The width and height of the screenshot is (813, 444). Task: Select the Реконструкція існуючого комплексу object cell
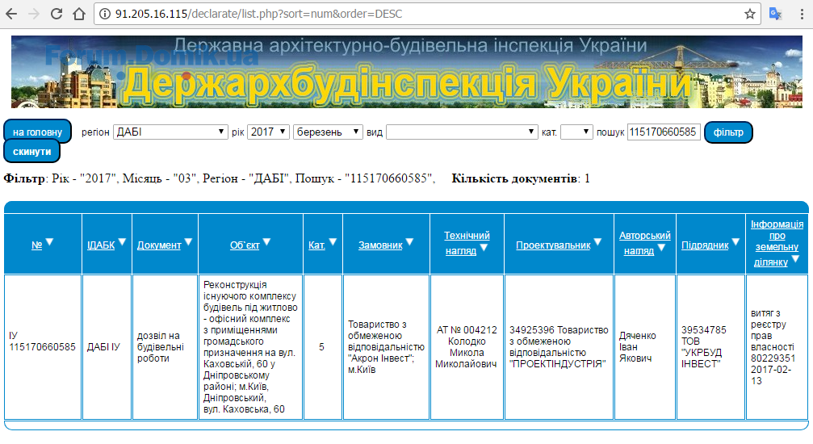[250, 346]
